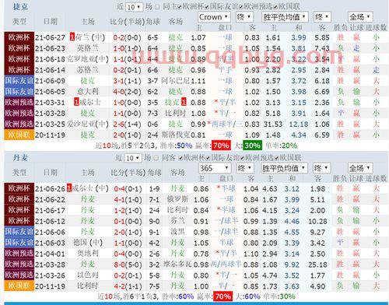Open the Crown bookmaker dropdown
Viewport: 389px width, 305px height.
click(x=214, y=17)
